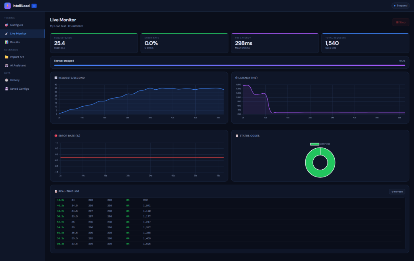
Task: Click the Results bar chart icon
Action: (6, 42)
